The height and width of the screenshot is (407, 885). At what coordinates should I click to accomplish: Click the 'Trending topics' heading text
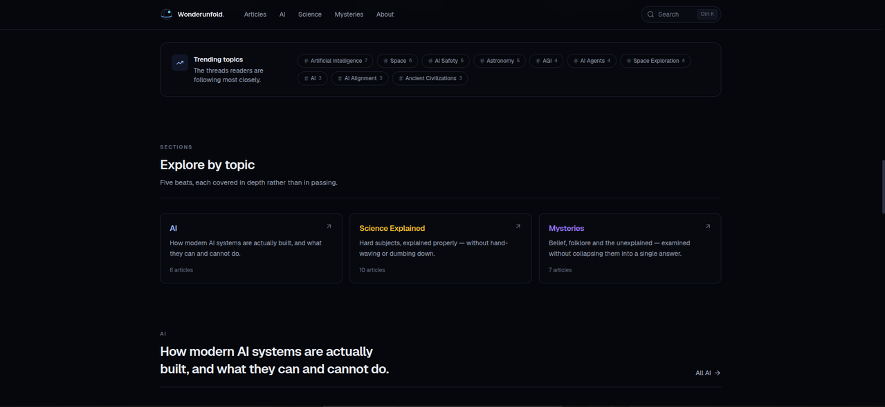click(x=218, y=59)
